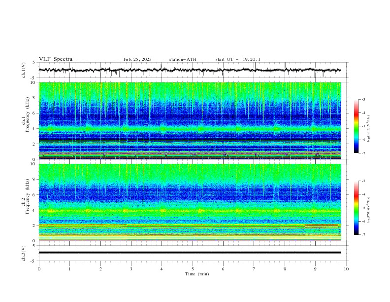
Task: Click the ch.2 spectrogram plot
Action: [190, 202]
